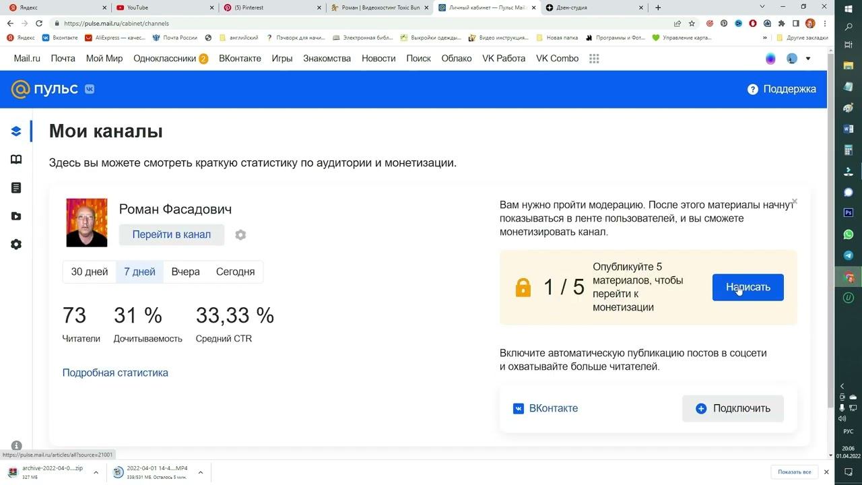This screenshot has width=862, height=485.
Task: Open Одноклассники in Mail.ru navigation
Action: 165,59
